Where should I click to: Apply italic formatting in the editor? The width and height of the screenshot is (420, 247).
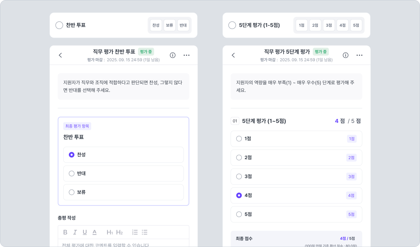75,232
